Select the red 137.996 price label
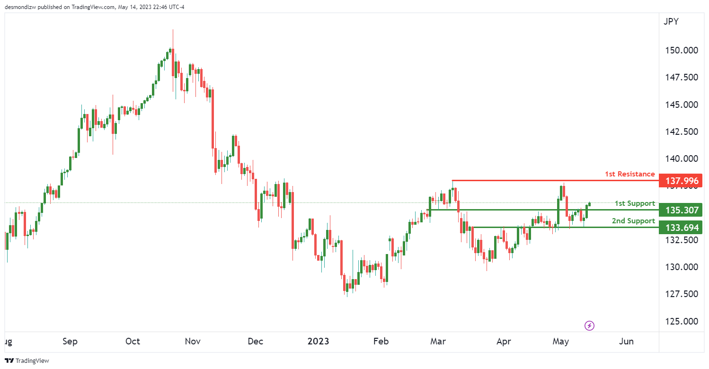 pos(682,181)
